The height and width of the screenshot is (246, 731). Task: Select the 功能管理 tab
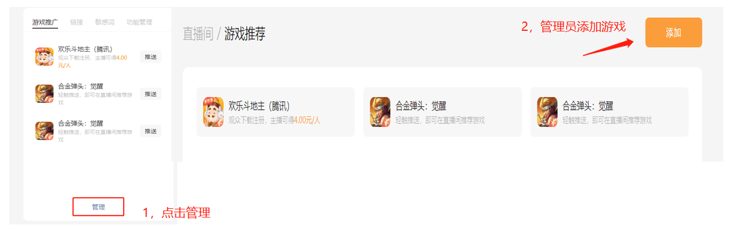point(139,22)
